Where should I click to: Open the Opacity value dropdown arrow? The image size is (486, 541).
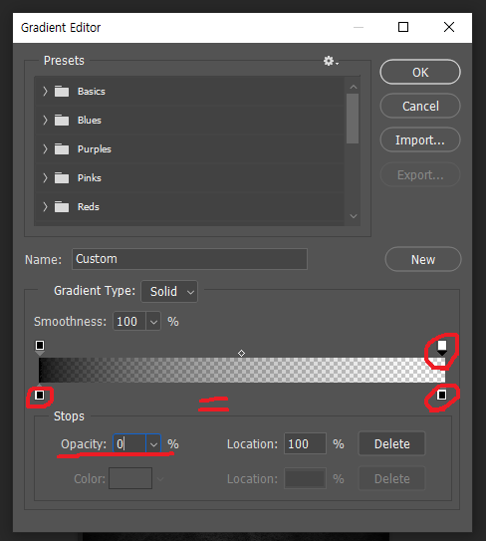153,443
